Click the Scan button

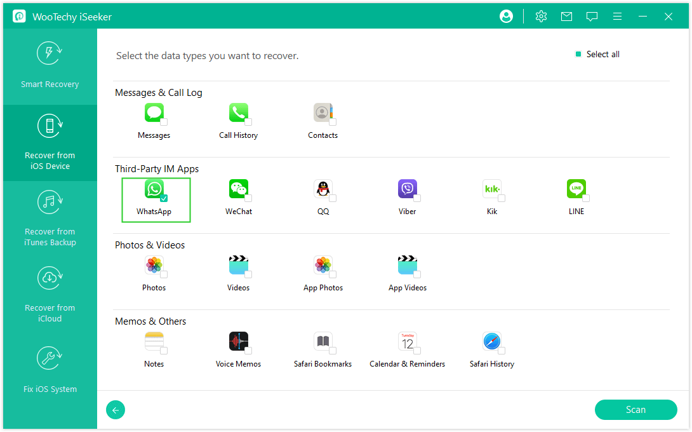(635, 410)
